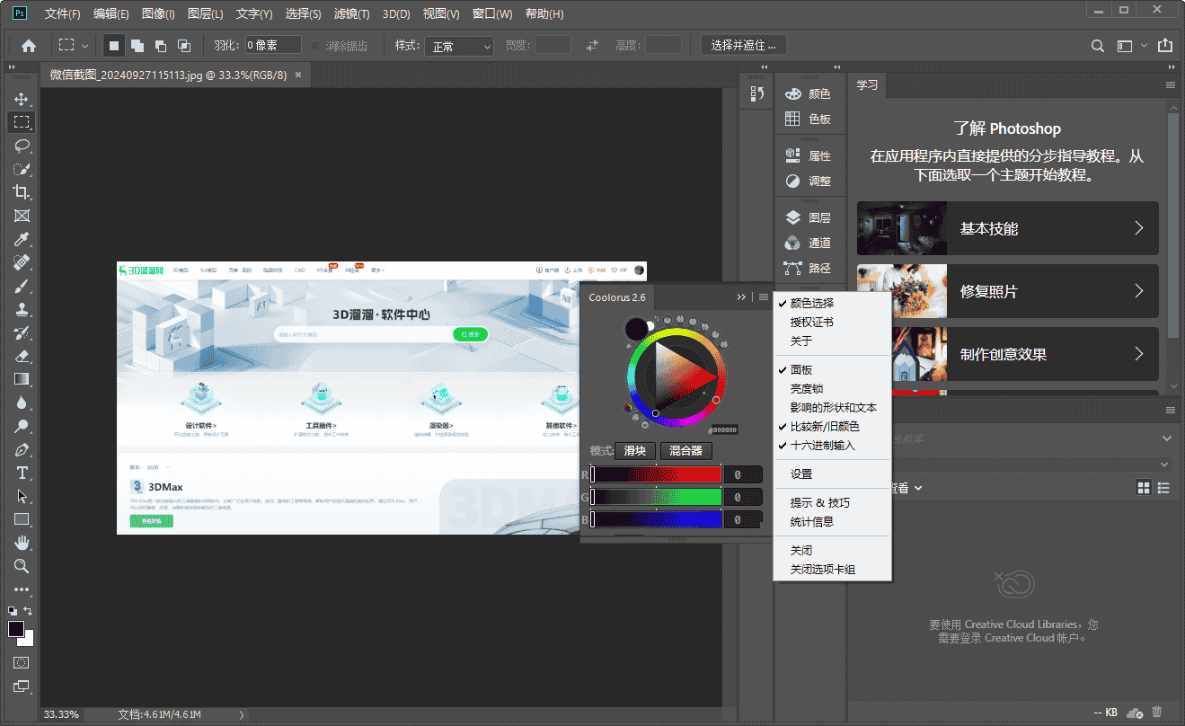Open the Edit Toolbar three-dots icon

coord(22,589)
